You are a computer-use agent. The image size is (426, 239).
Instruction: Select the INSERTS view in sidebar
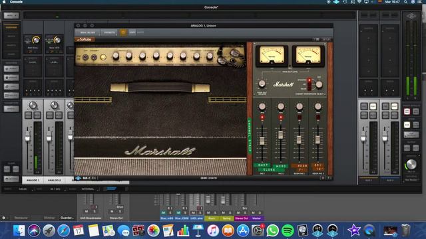(11, 45)
